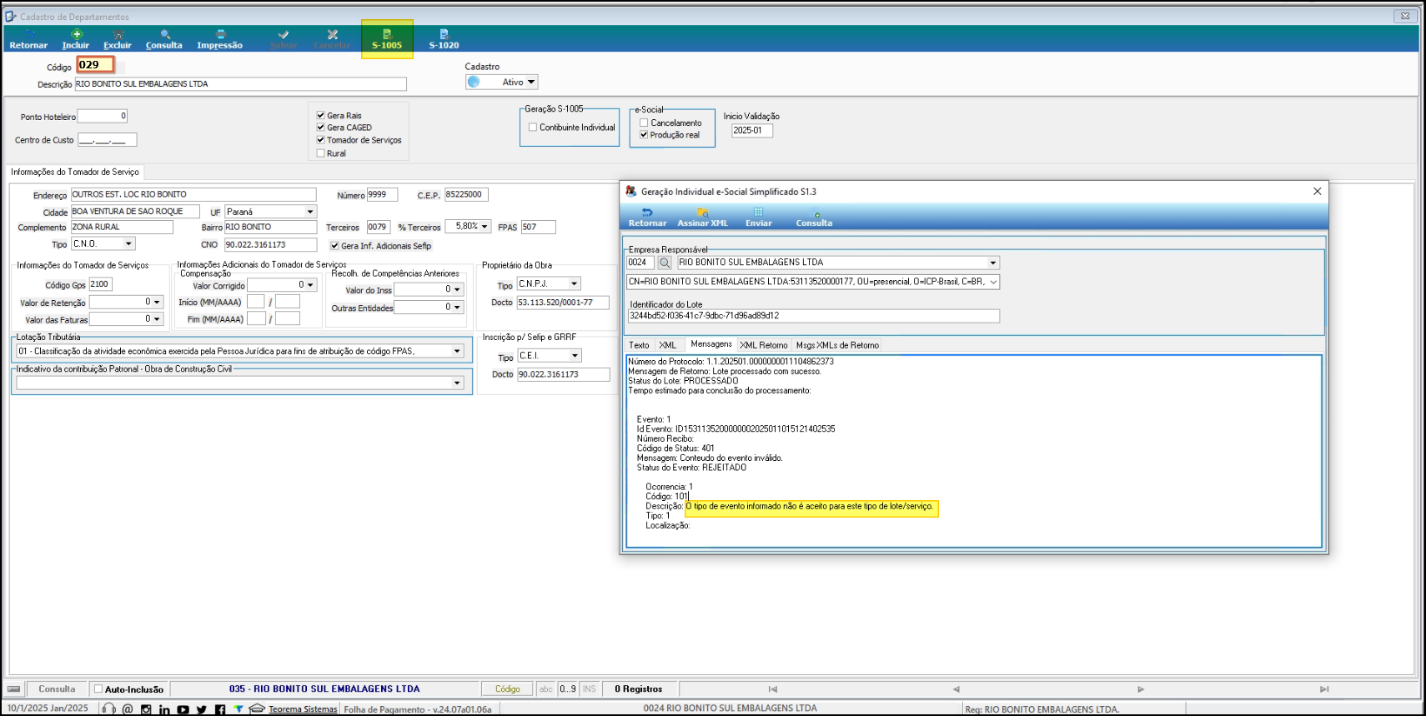This screenshot has width=1426, height=716.
Task: Go to the first record arrow
Action: pos(773,689)
